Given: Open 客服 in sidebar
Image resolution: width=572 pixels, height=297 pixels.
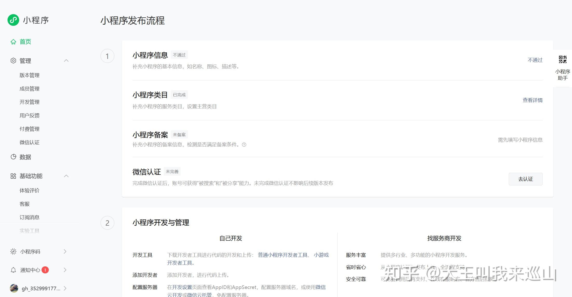Looking at the screenshot, I should pos(25,204).
